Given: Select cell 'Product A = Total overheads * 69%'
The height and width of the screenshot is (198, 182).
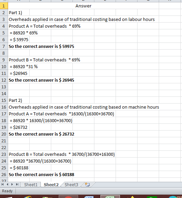Looking at the screenshot, I should click(44, 26).
